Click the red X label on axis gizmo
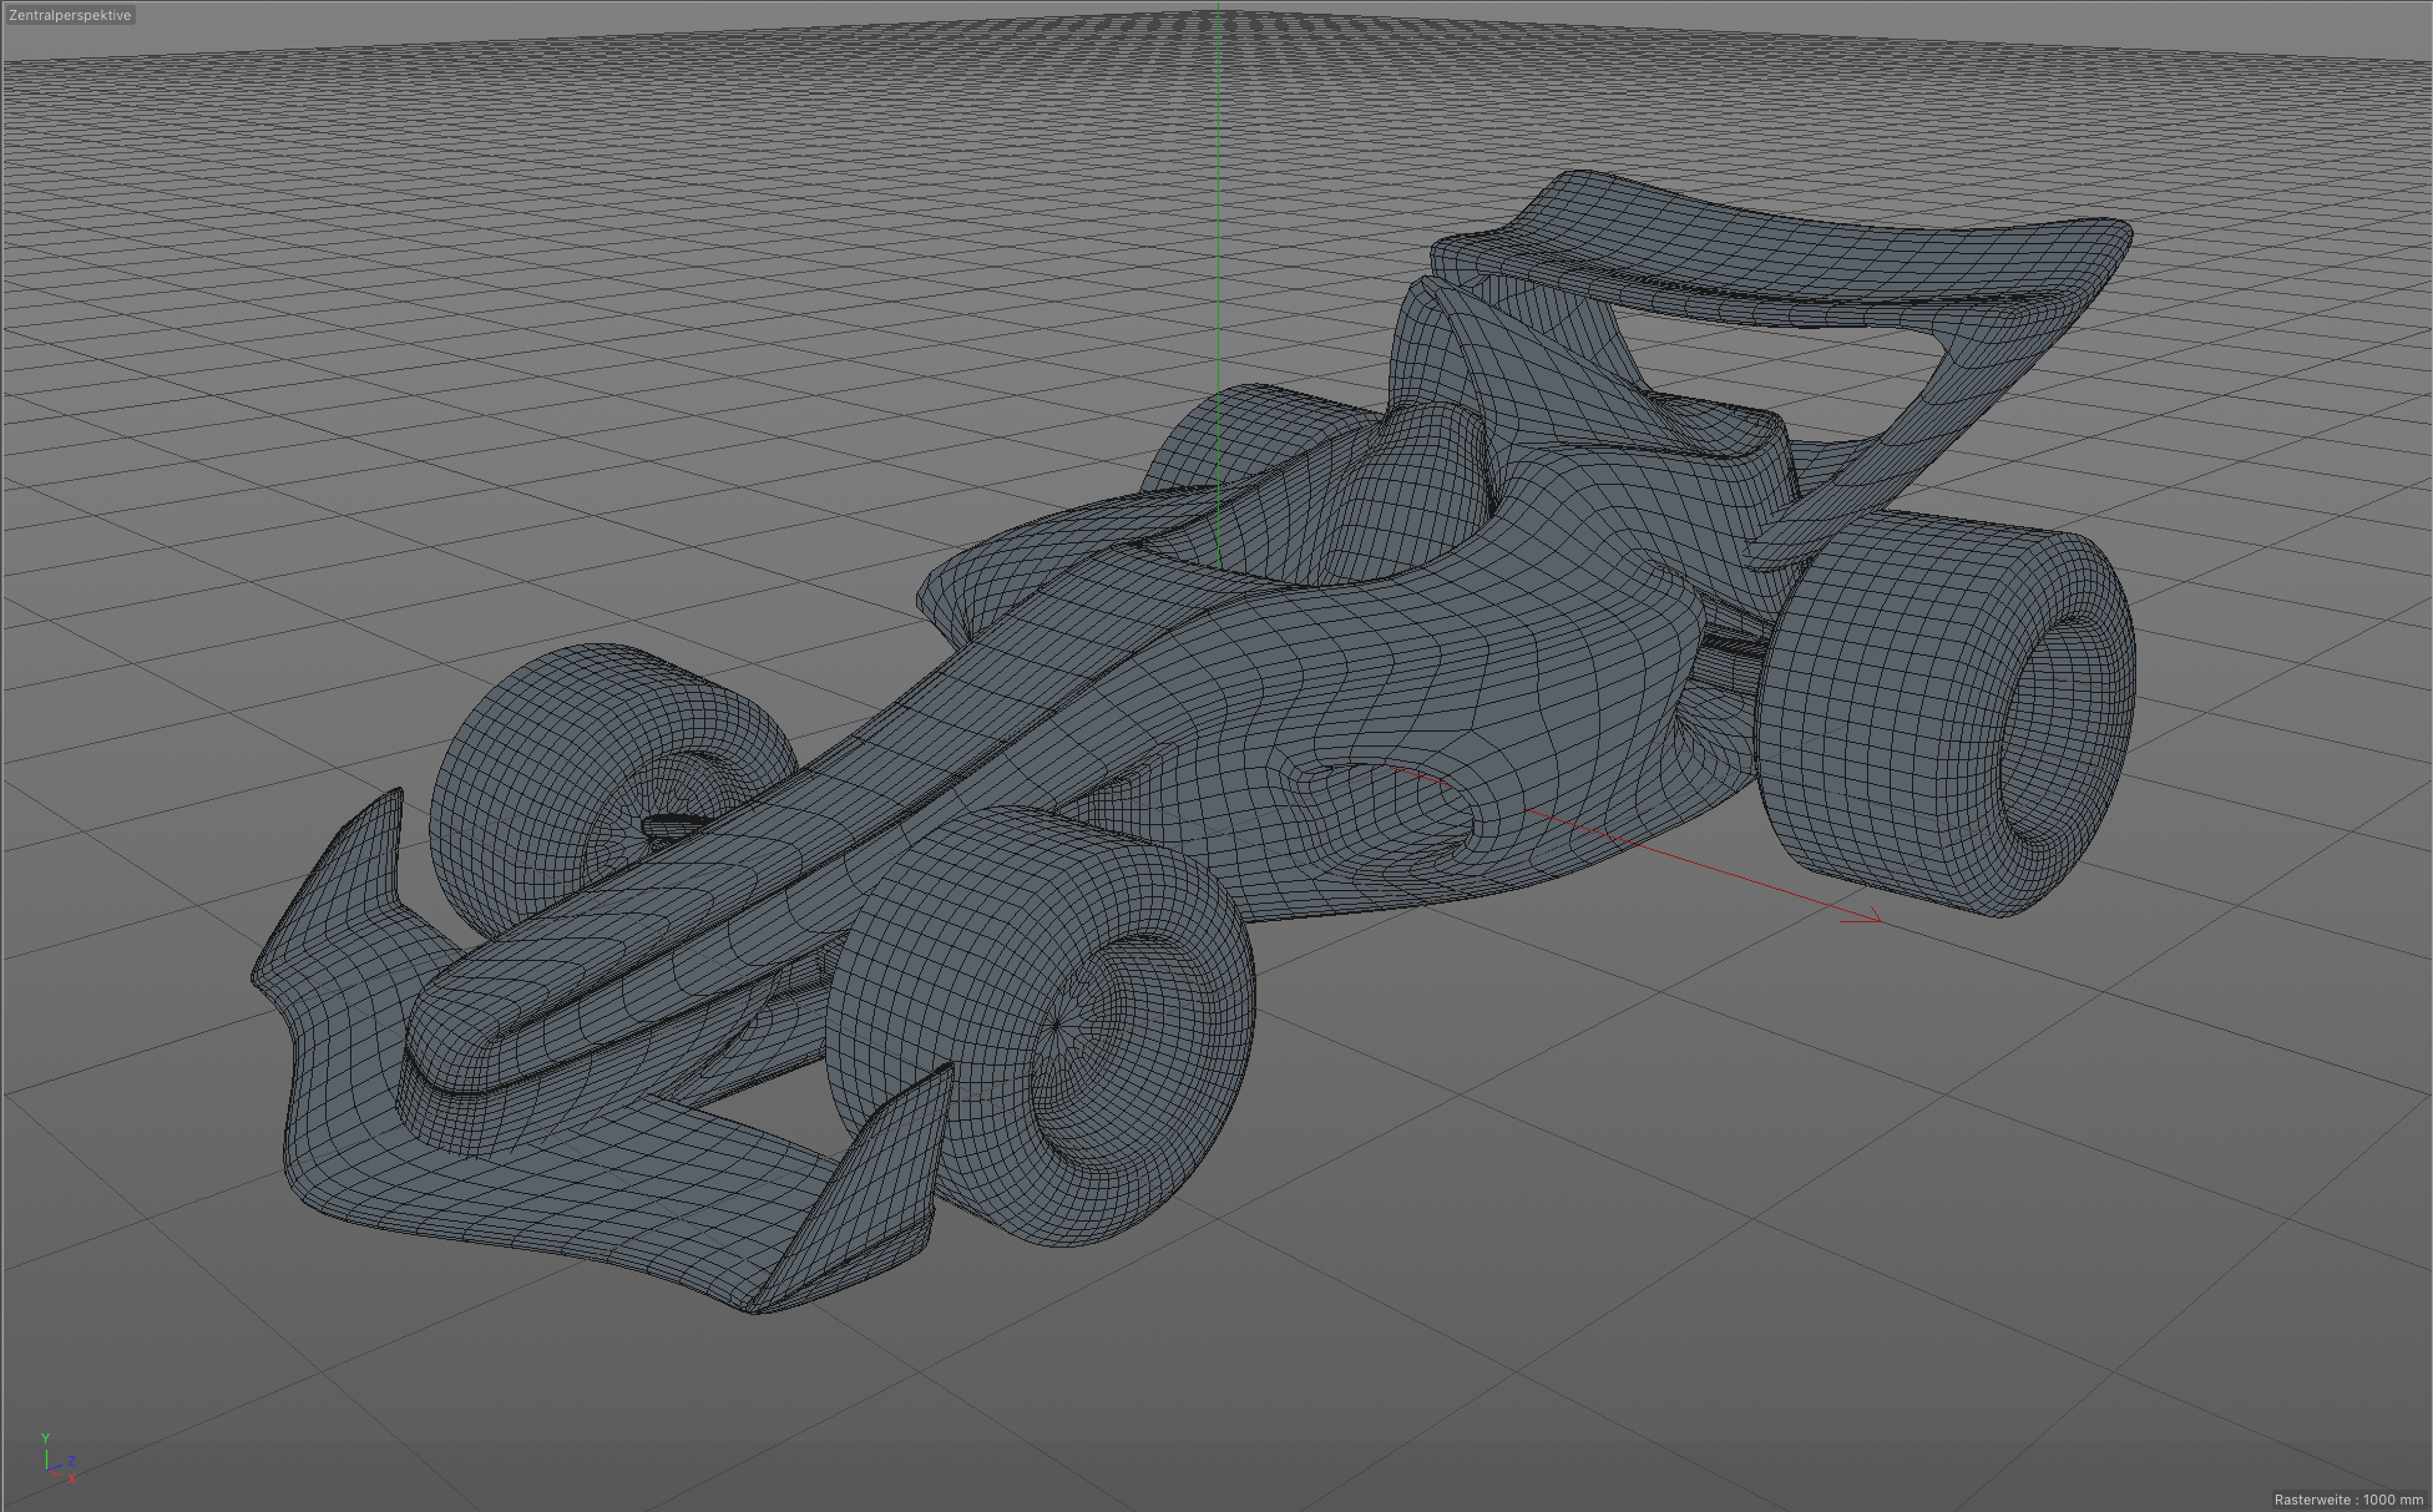Viewport: 2433px width, 1512px height. point(72,1479)
